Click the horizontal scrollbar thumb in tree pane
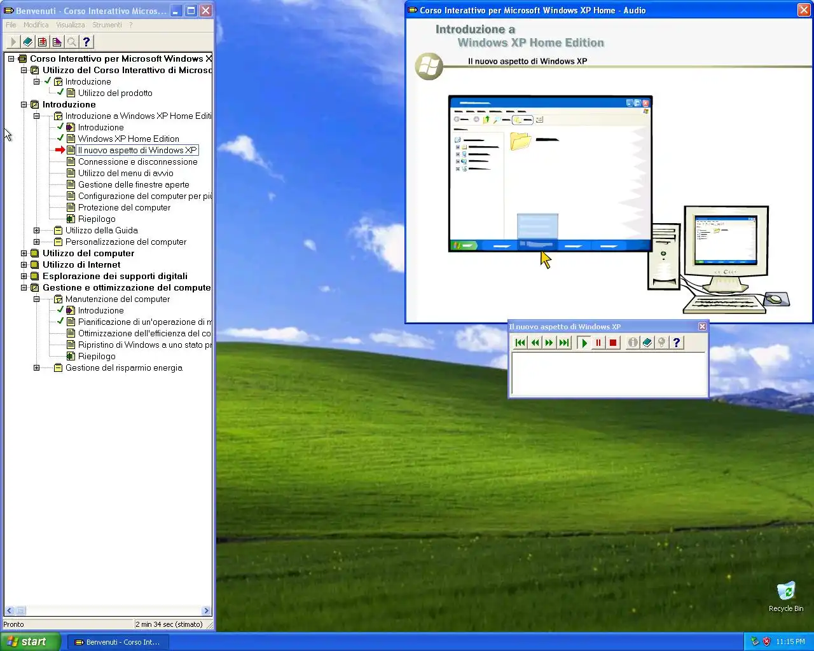 coord(20,611)
